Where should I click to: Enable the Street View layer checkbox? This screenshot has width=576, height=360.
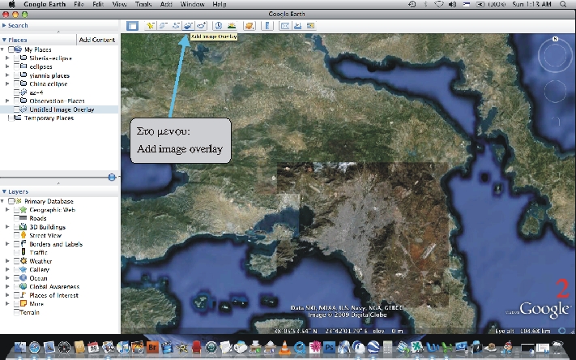[x=16, y=235]
